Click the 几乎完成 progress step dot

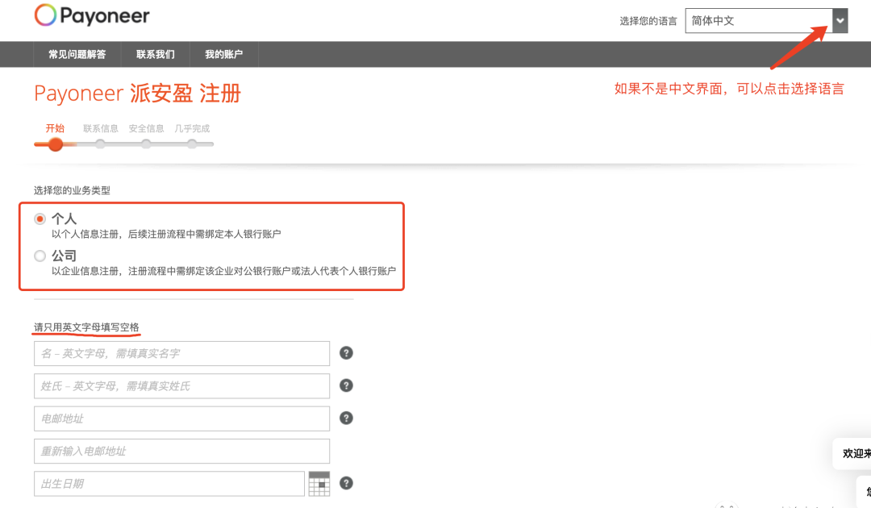[x=192, y=144]
